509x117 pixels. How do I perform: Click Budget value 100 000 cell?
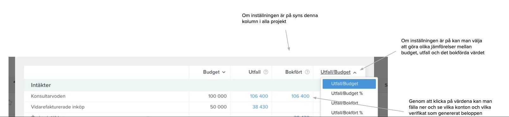coord(217,96)
